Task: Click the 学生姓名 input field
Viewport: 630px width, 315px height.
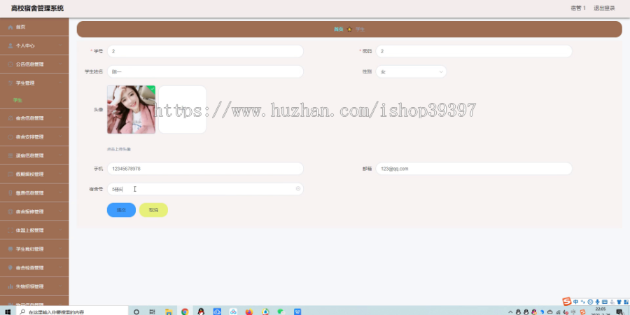Action: [x=205, y=72]
